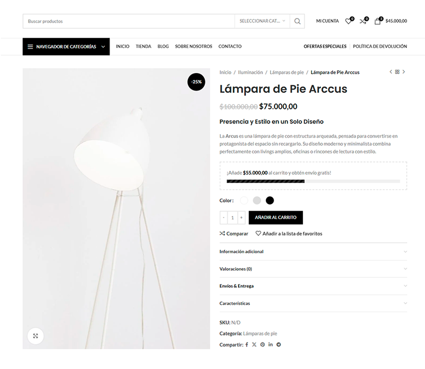This screenshot has width=425, height=369.
Task: Open the wishlist heart icon in header
Action: point(349,21)
